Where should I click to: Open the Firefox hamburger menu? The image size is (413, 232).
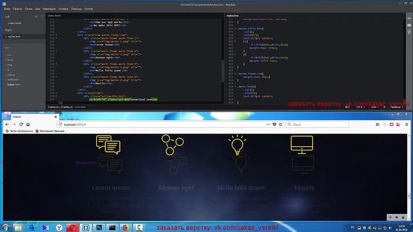(x=407, y=124)
